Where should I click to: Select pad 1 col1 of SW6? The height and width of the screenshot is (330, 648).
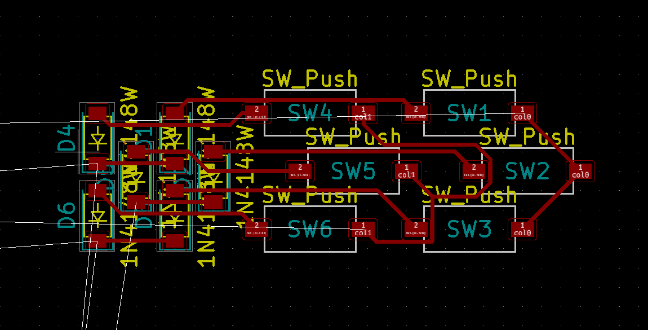coord(363,229)
